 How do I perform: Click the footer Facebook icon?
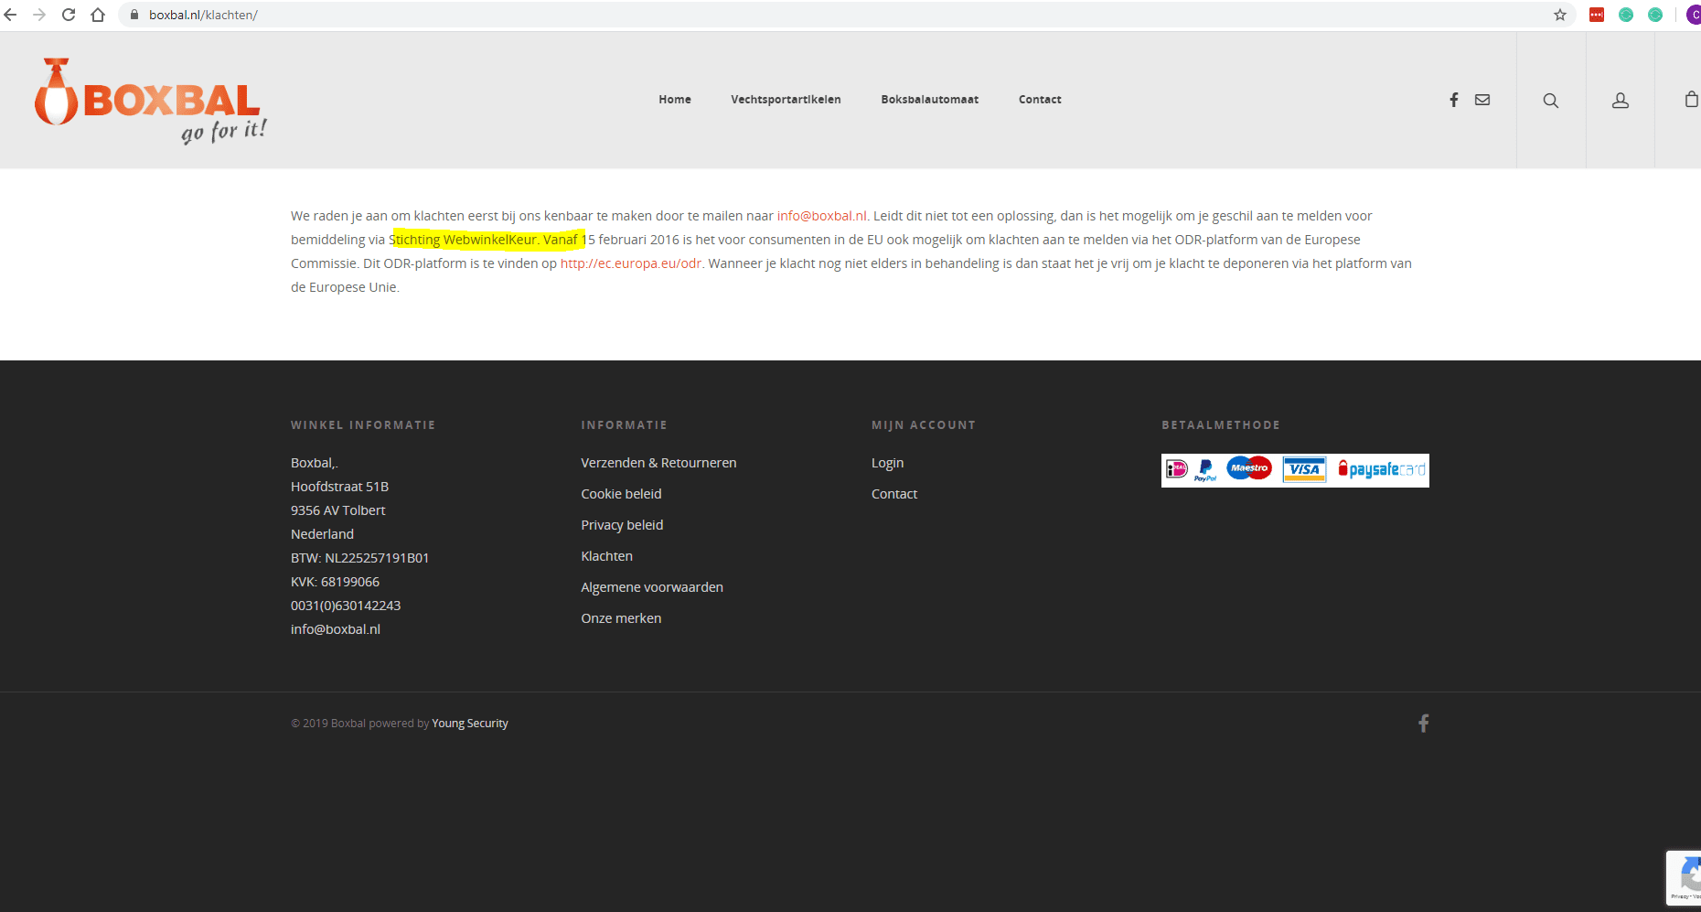click(x=1423, y=724)
